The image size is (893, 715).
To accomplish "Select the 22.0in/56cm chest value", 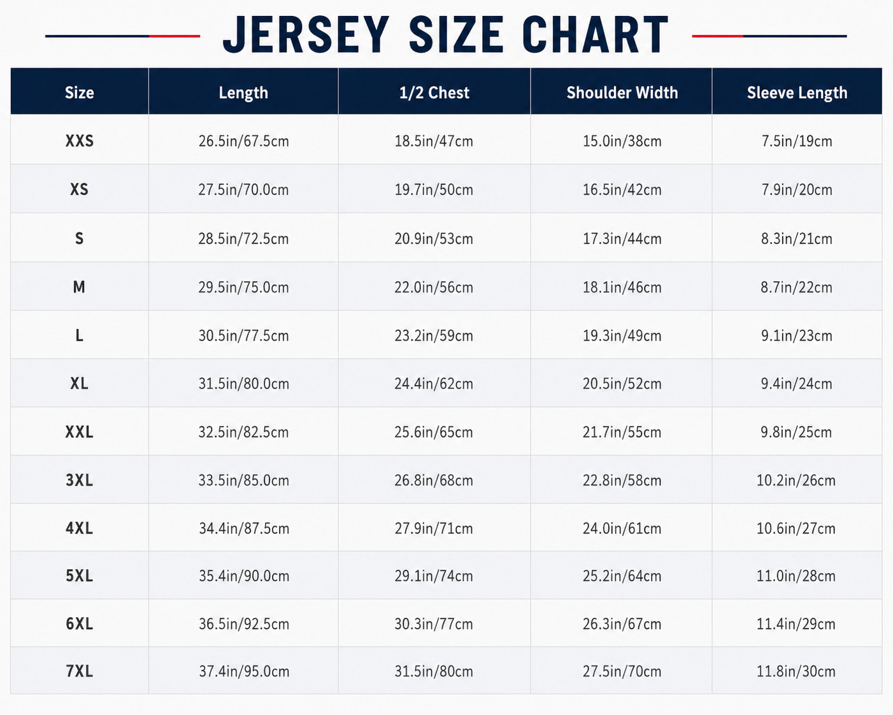I will [434, 287].
